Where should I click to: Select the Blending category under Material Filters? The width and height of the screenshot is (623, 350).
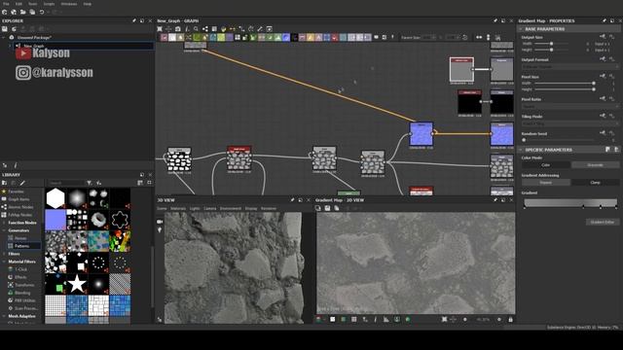pos(22,293)
